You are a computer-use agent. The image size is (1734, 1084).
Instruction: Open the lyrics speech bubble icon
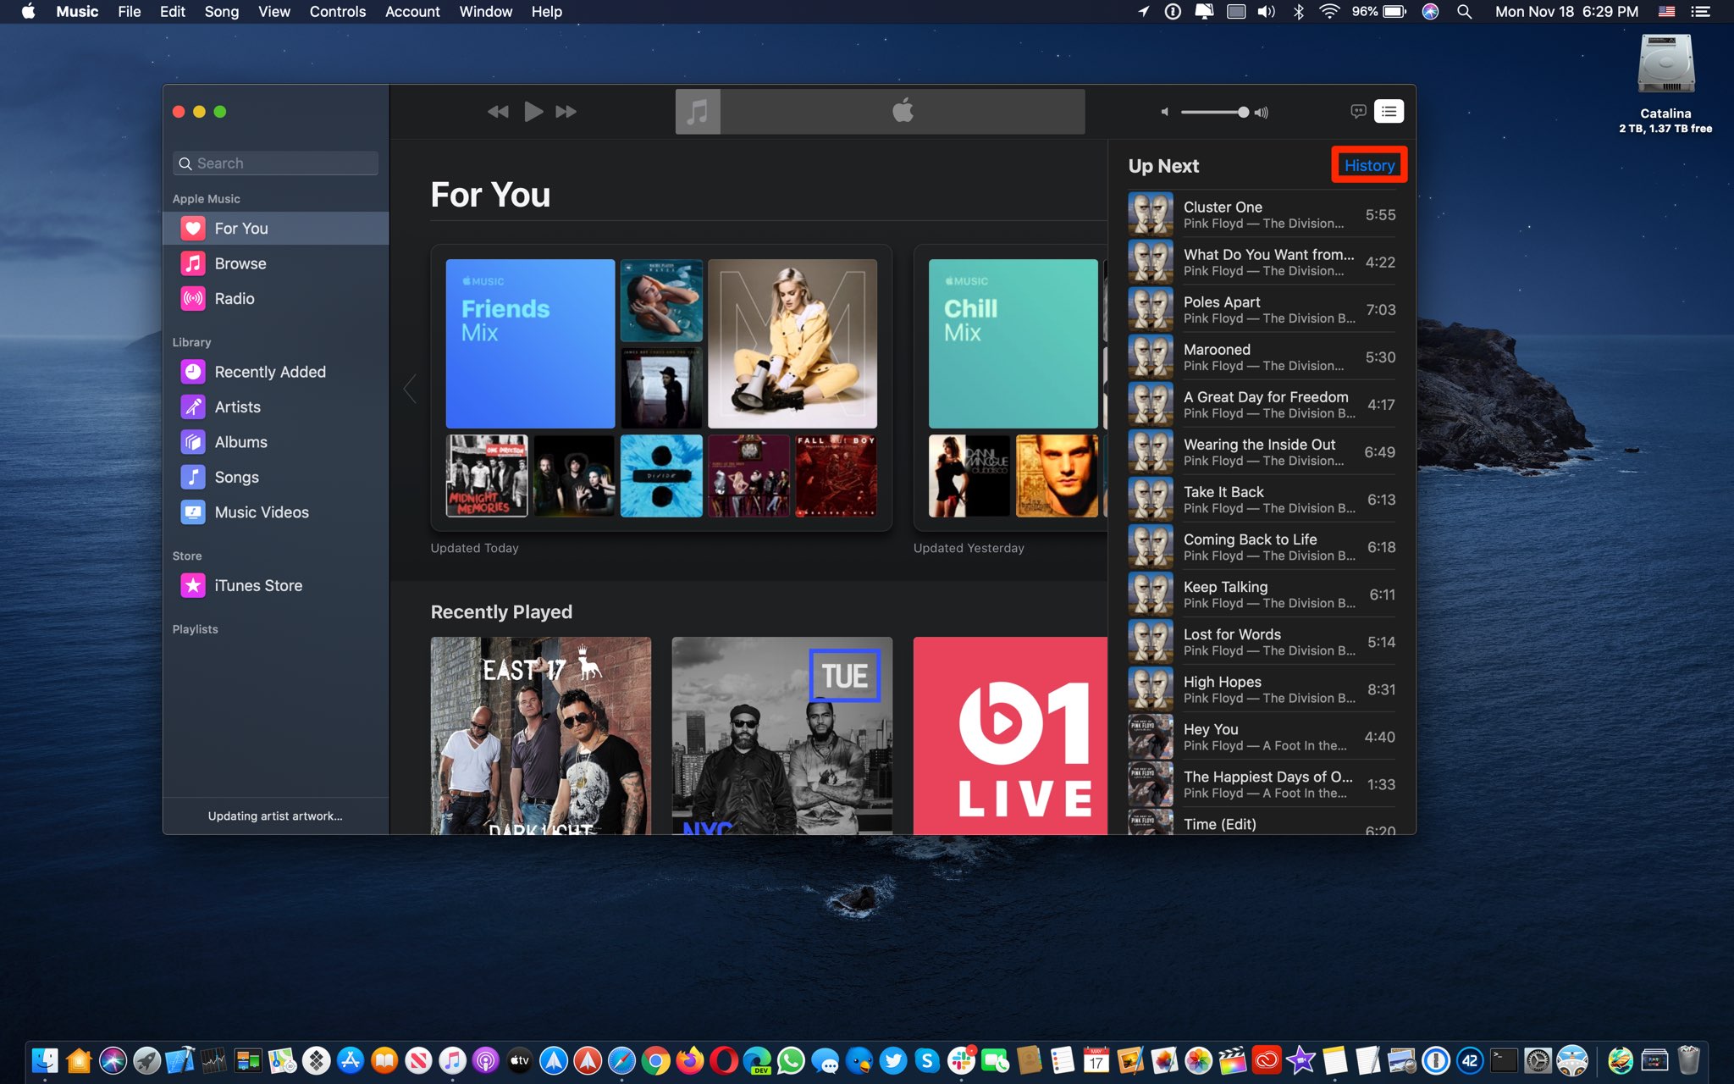coord(1358,112)
